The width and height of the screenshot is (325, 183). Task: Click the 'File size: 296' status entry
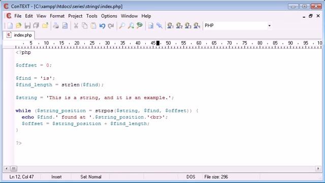216,177
